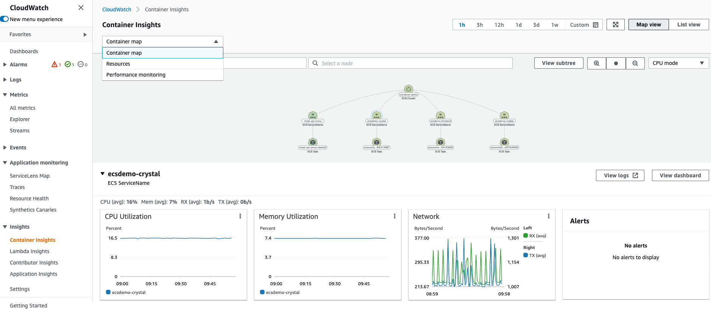Click the ecsdemo-frontend service node icon
Screen dimensions: 711x309
pyautogui.click(x=440, y=115)
